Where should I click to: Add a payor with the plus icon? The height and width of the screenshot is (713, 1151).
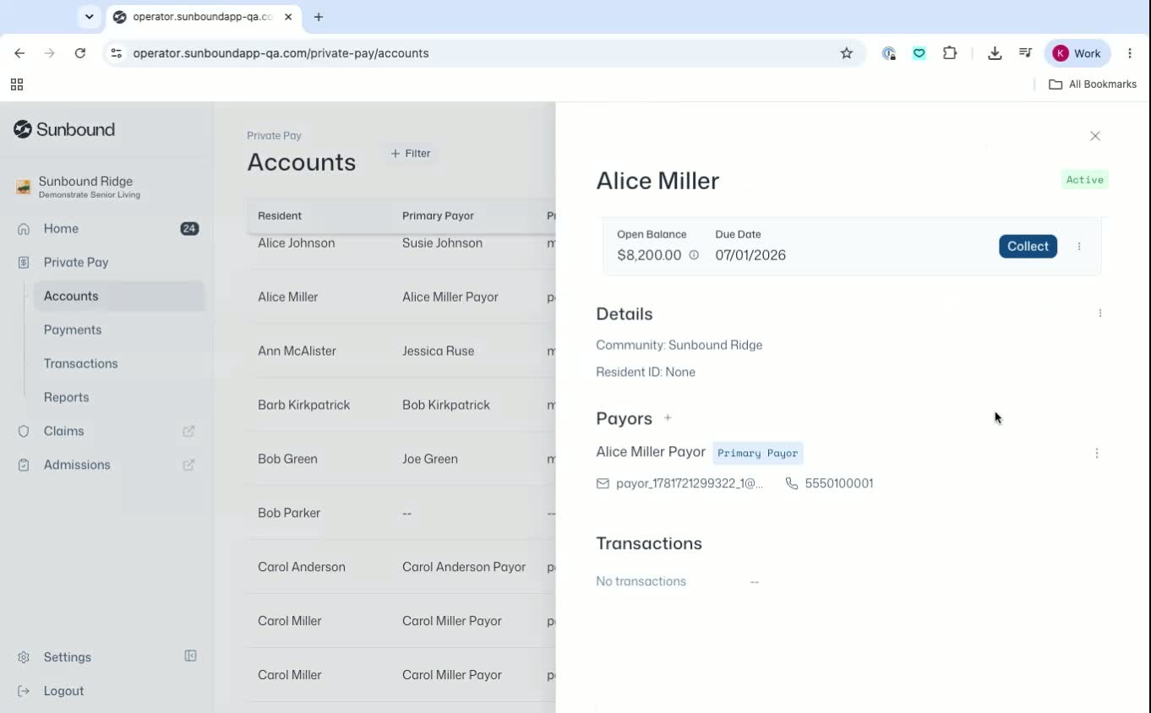click(x=668, y=418)
